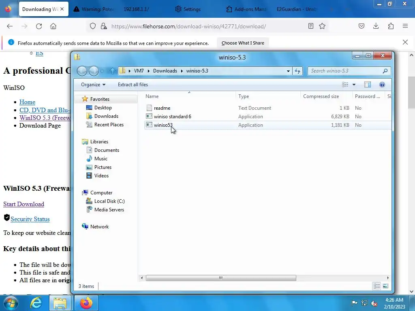Switch to the Add-ons Manager tab
The height and width of the screenshot is (311, 415).
[x=246, y=9]
